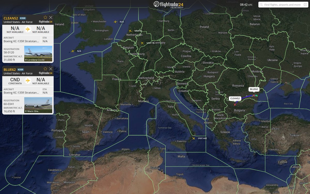Screen dimensions: 310x194
Task: Click the yellow plane icon in CLEAN52 panel
Action: [x=28, y=29]
